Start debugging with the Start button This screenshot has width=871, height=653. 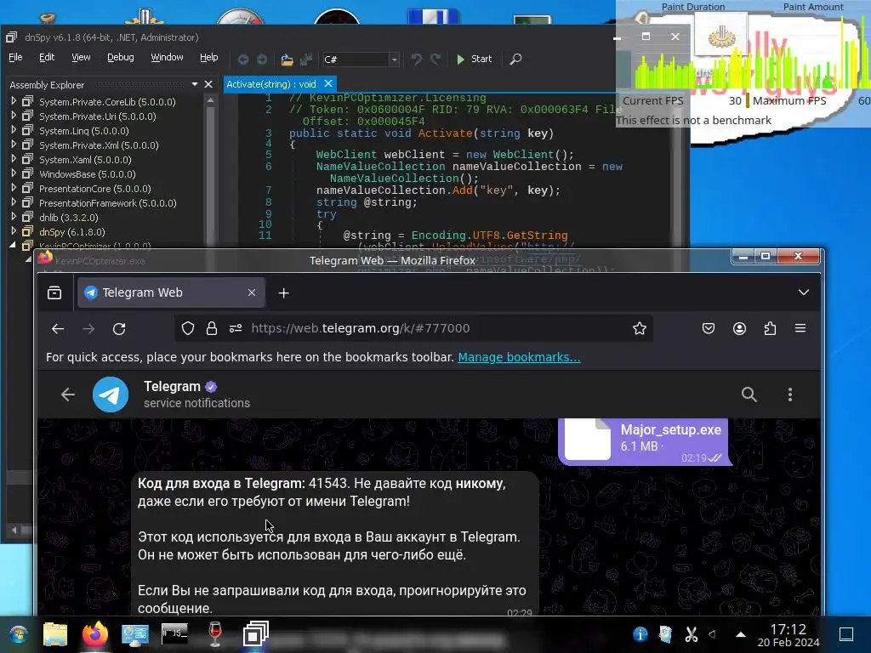(x=474, y=59)
